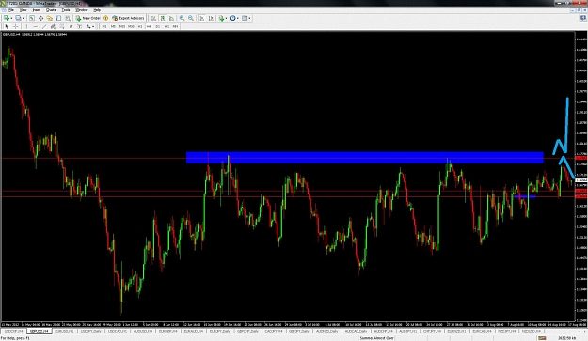Viewport: 588px width, 341px height.
Task: Open the Templates dropdown
Action: (246, 18)
